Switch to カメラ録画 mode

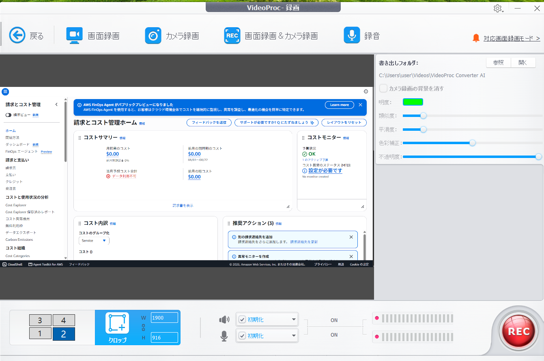[x=172, y=36]
